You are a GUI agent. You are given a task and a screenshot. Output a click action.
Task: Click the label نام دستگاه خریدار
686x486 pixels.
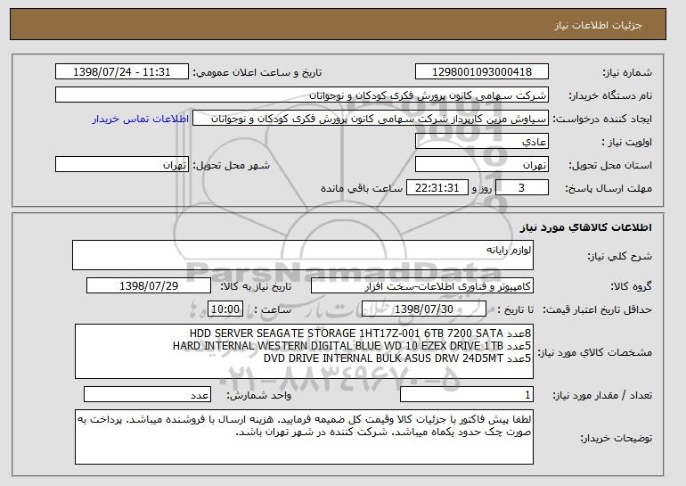point(610,96)
